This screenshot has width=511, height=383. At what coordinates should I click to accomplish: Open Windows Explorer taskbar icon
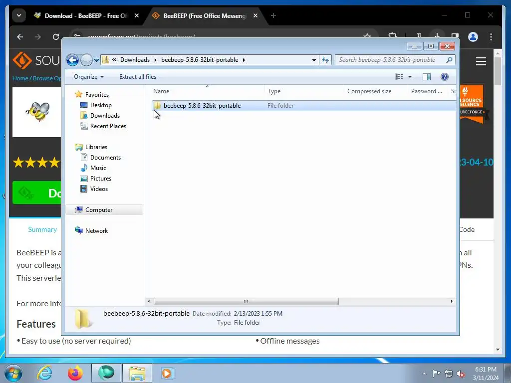(x=137, y=373)
